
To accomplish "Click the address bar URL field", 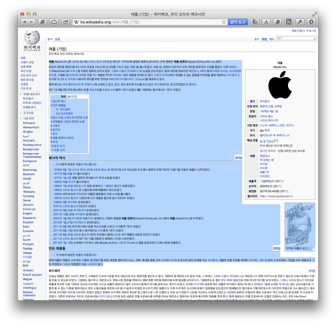I will click(x=150, y=22).
